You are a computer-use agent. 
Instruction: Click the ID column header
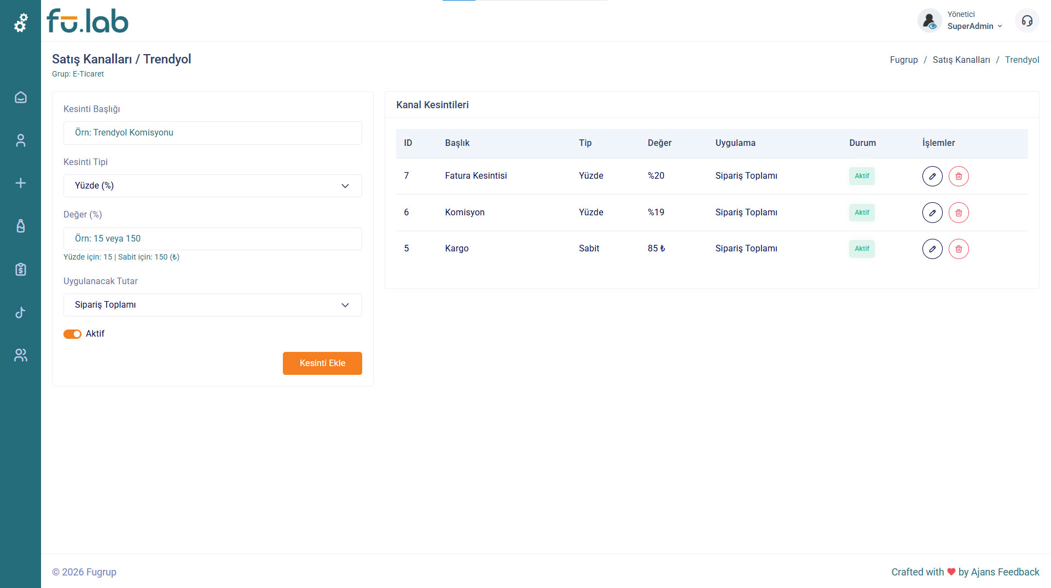pos(408,143)
